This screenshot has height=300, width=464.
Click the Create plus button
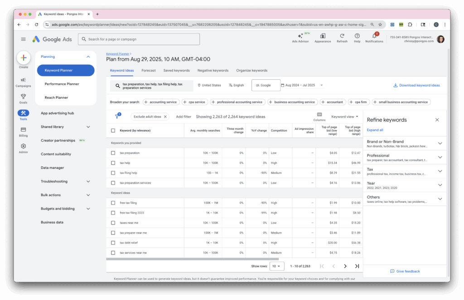[x=24, y=57]
